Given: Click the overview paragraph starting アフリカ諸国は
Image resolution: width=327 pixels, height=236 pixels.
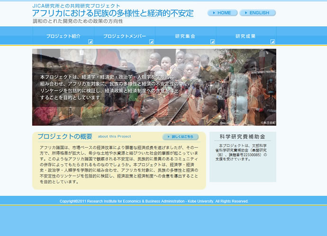Looking at the screenshot, I should click(x=119, y=164).
